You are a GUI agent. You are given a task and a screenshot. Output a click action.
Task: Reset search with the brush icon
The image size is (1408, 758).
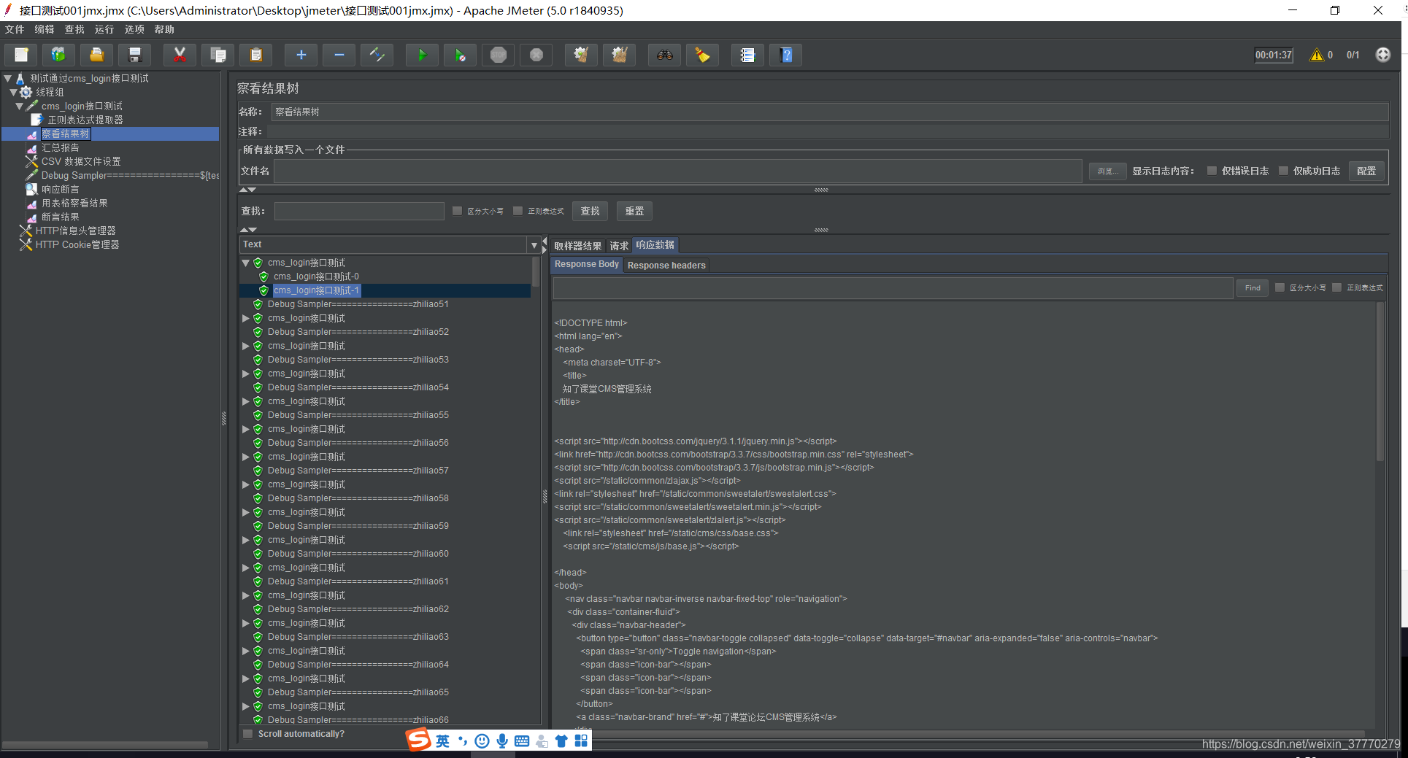pos(702,55)
